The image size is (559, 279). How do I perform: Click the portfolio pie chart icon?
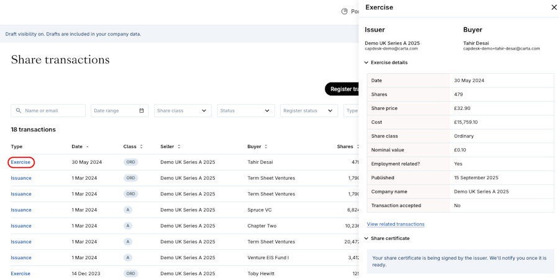[x=345, y=11]
